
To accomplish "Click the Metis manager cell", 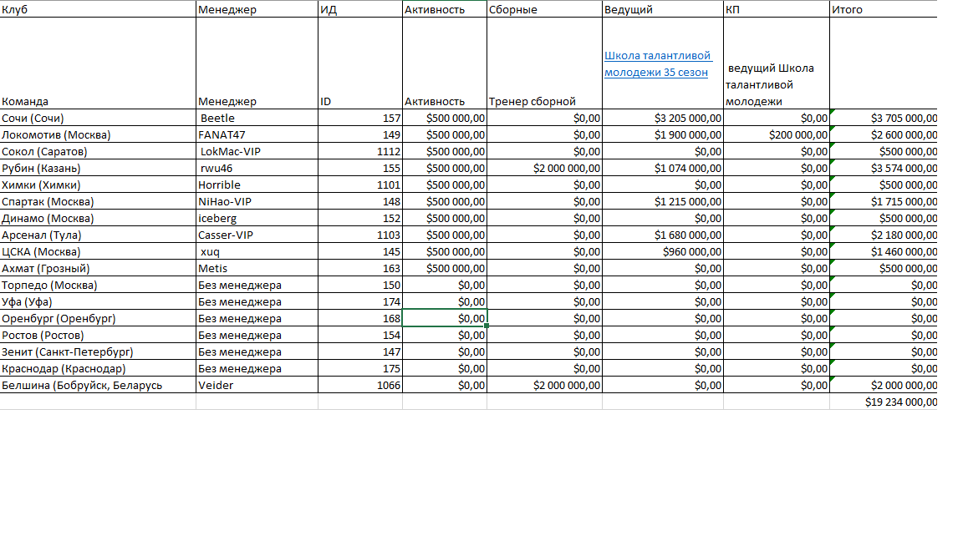I will pos(256,268).
